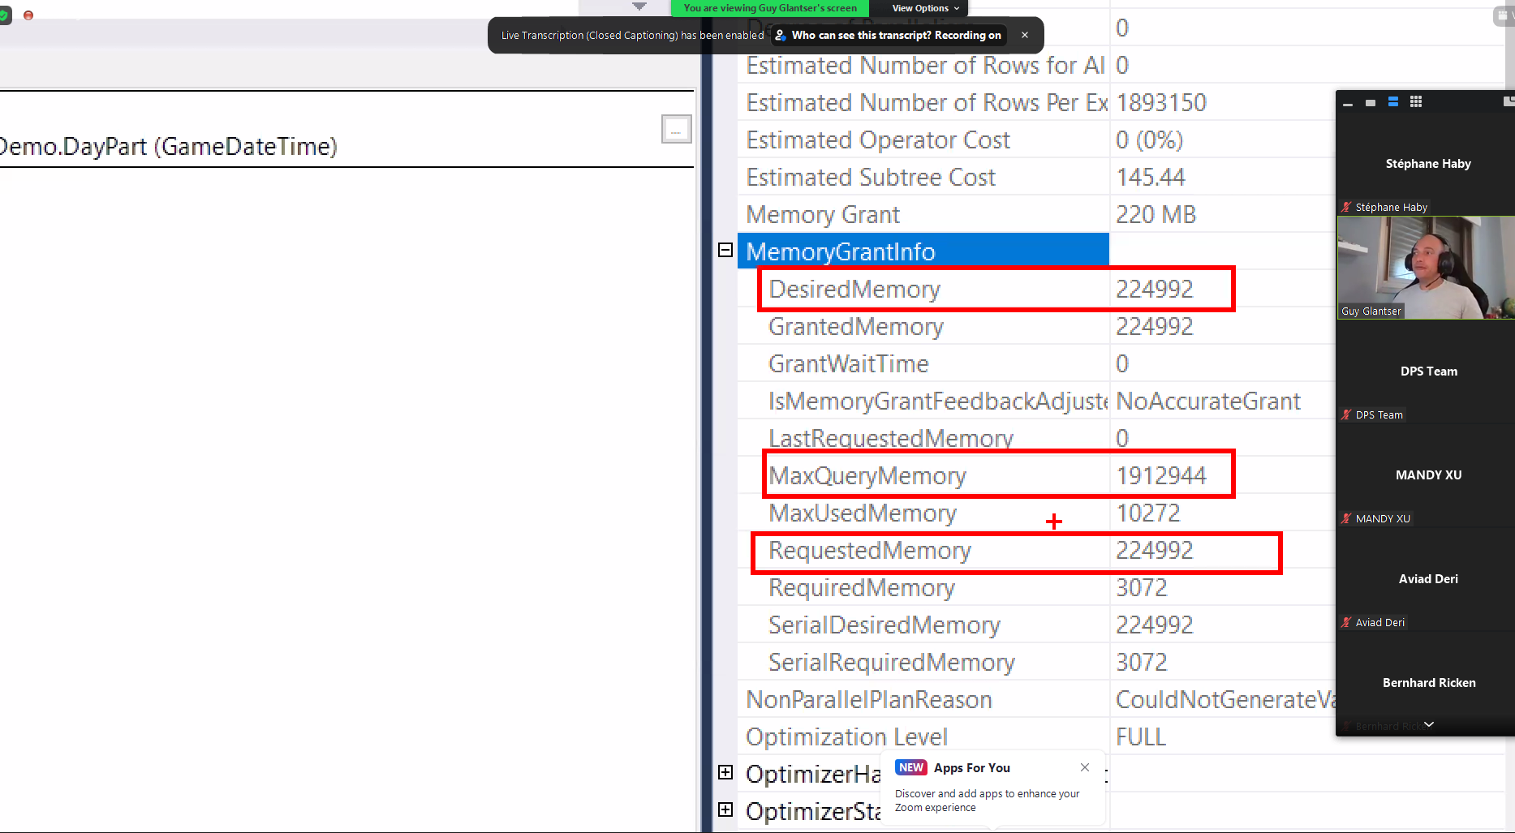The height and width of the screenshot is (833, 1515).
Task: Switch the video panel to thumbnail strip view
Action: [1393, 102]
